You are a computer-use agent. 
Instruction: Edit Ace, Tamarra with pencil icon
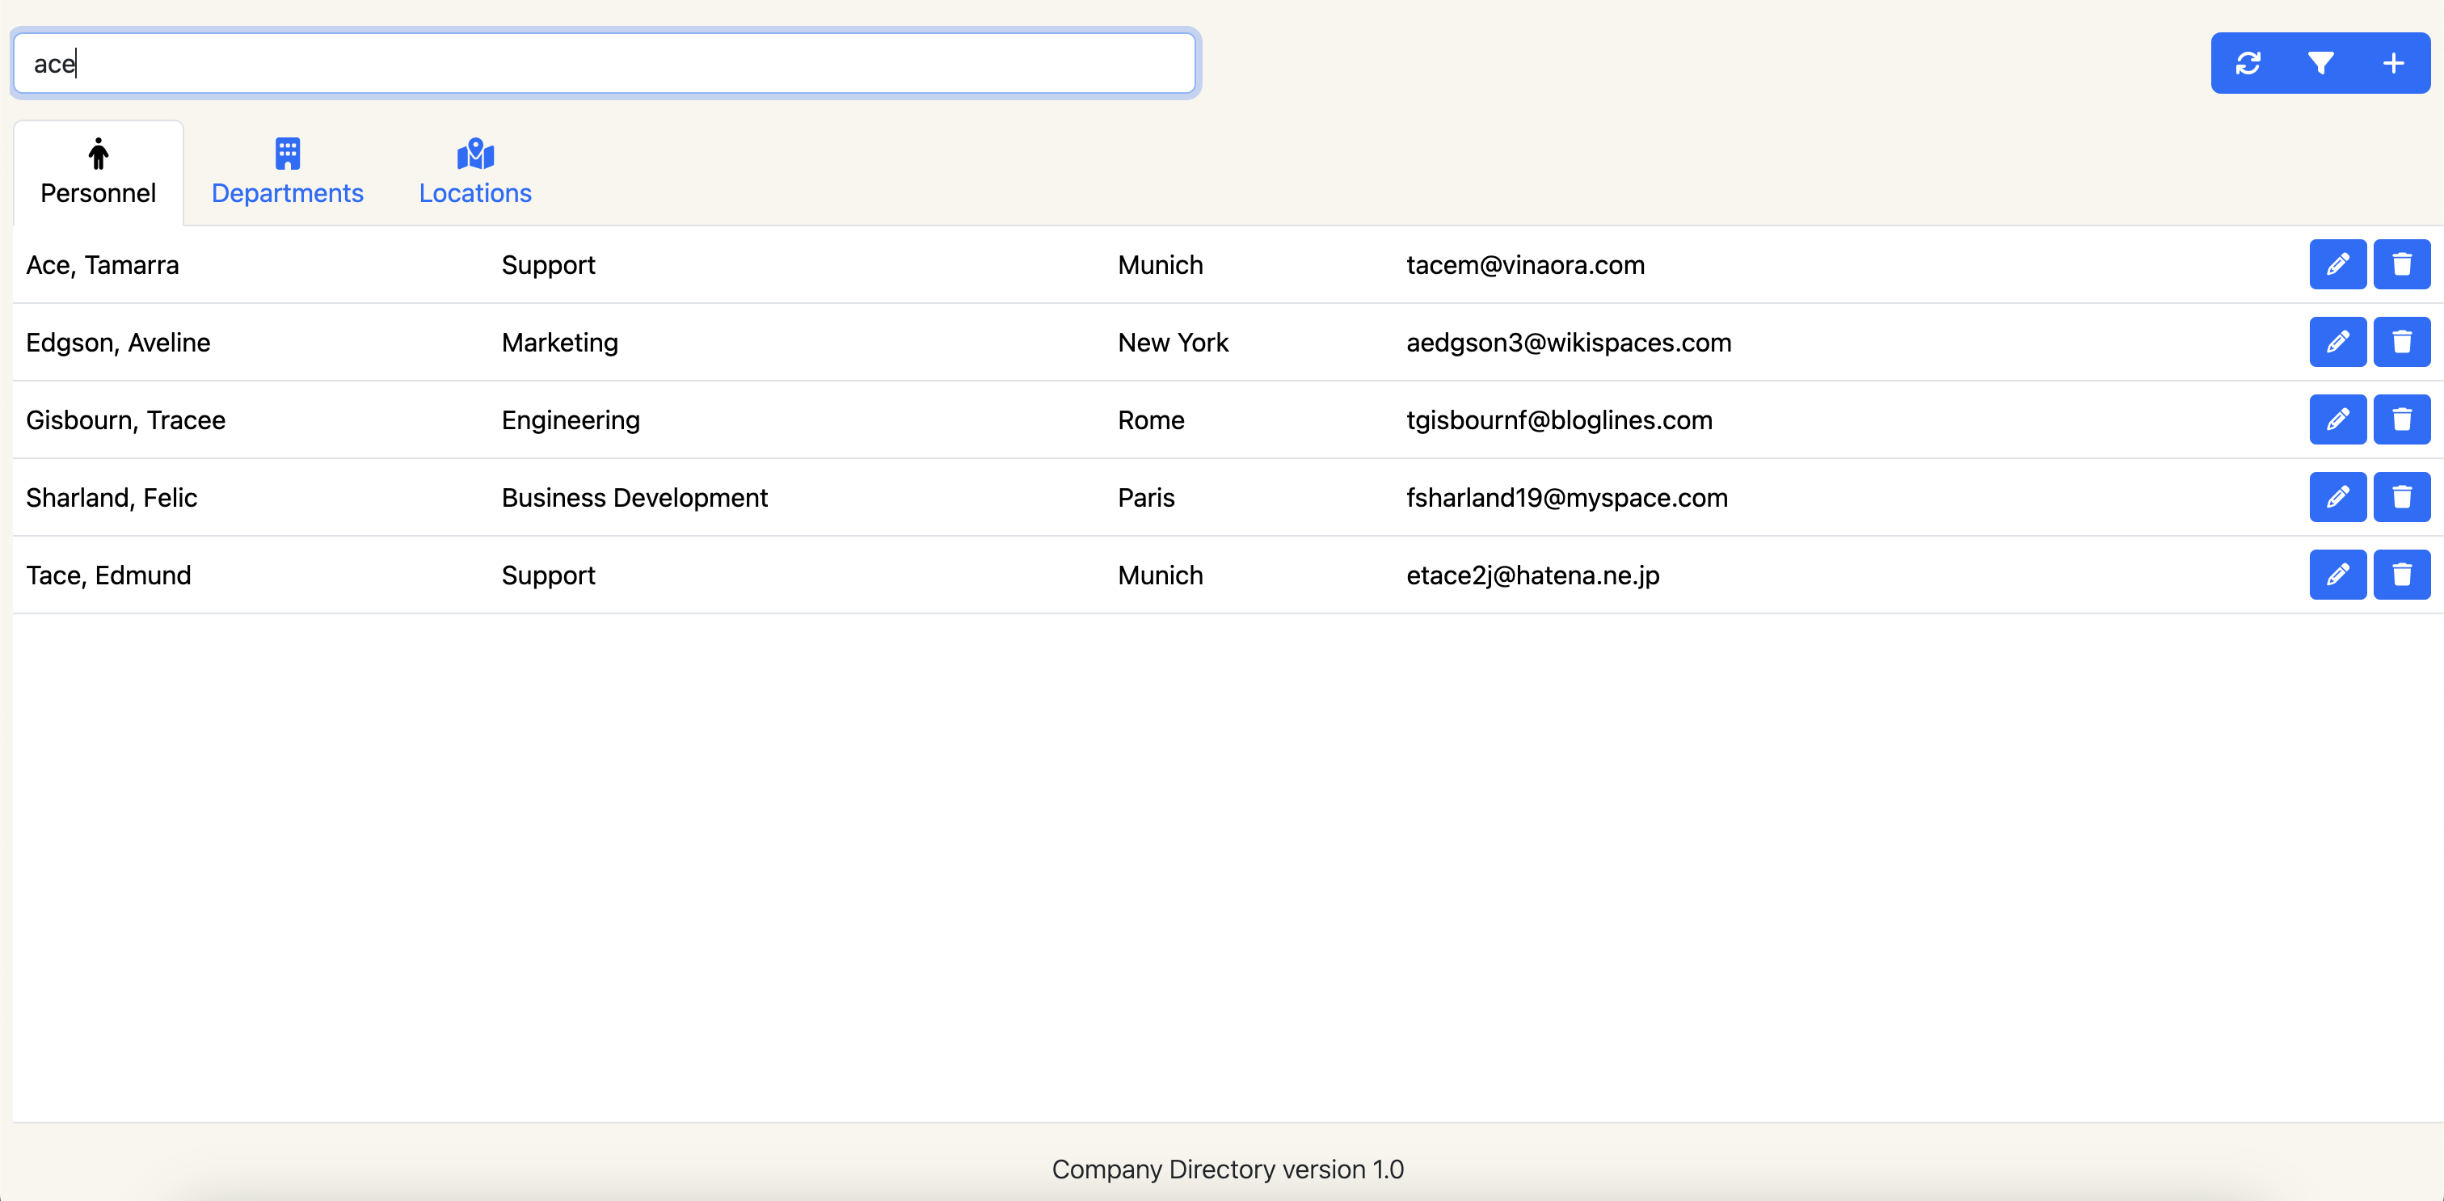(2337, 264)
